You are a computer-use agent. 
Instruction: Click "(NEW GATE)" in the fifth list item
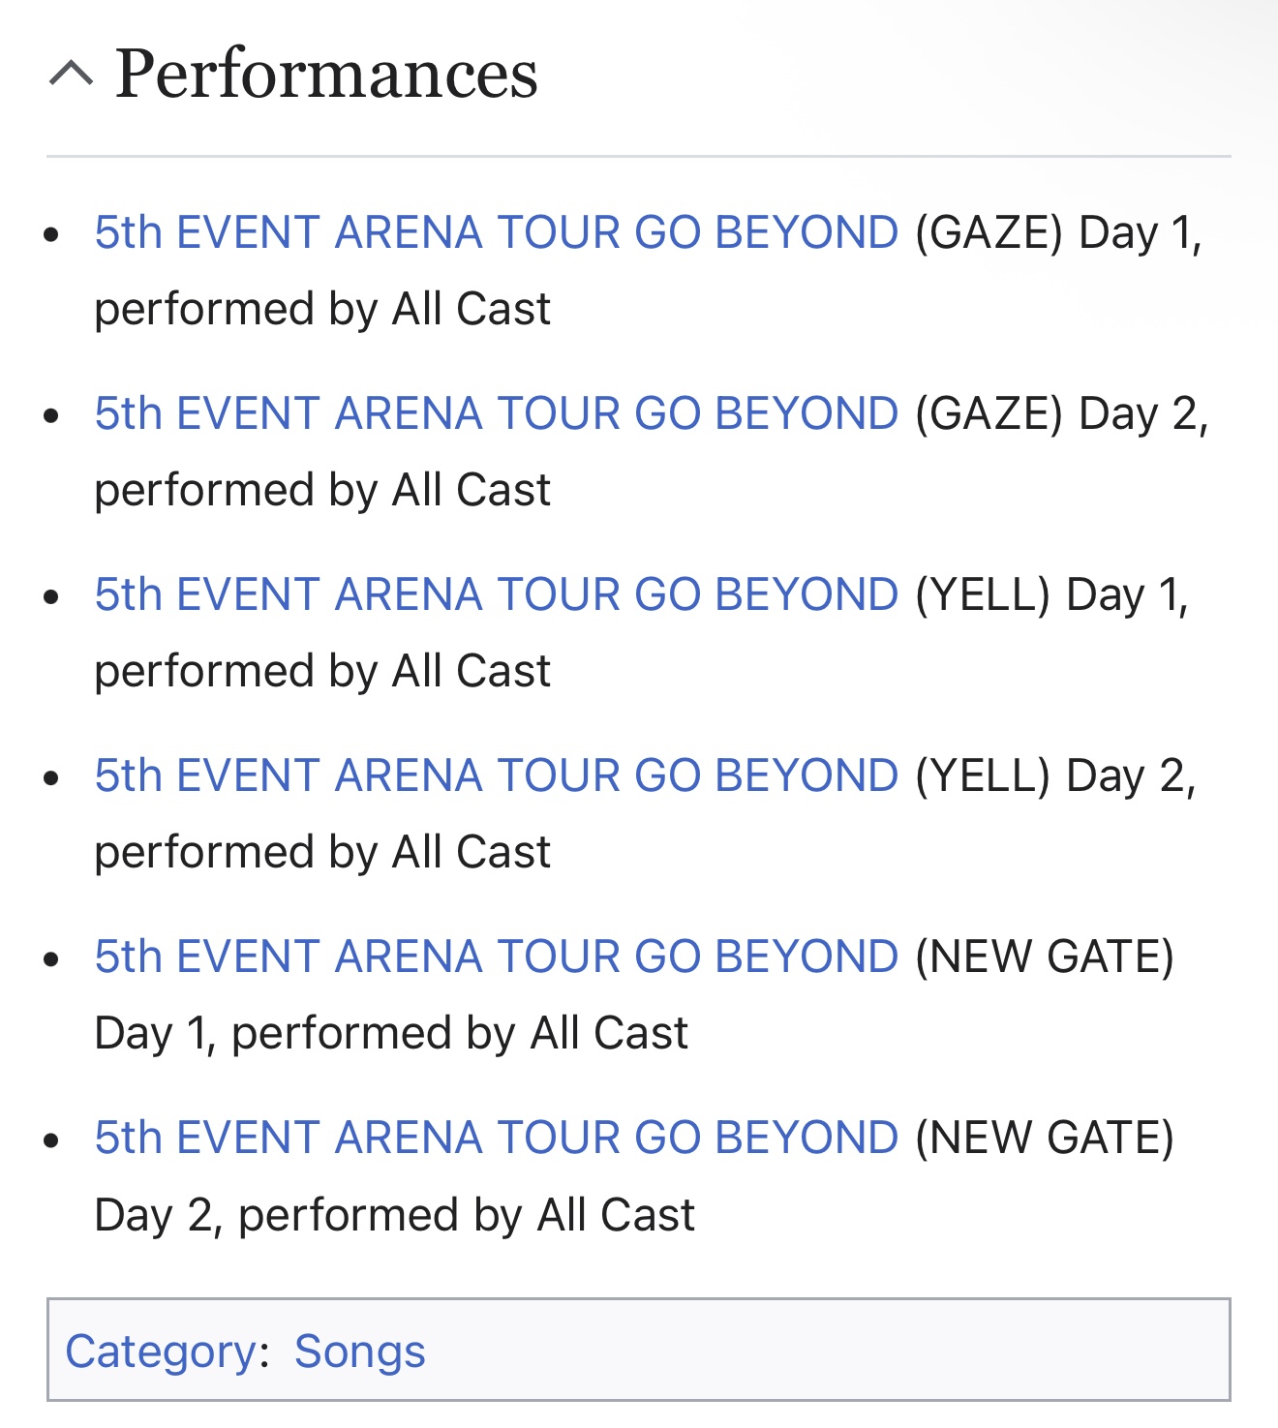point(1045,957)
